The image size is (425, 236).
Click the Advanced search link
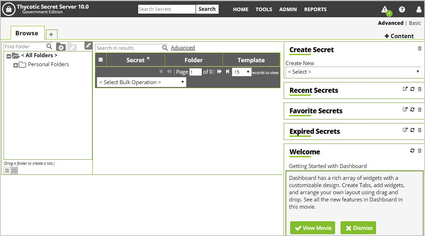183,48
